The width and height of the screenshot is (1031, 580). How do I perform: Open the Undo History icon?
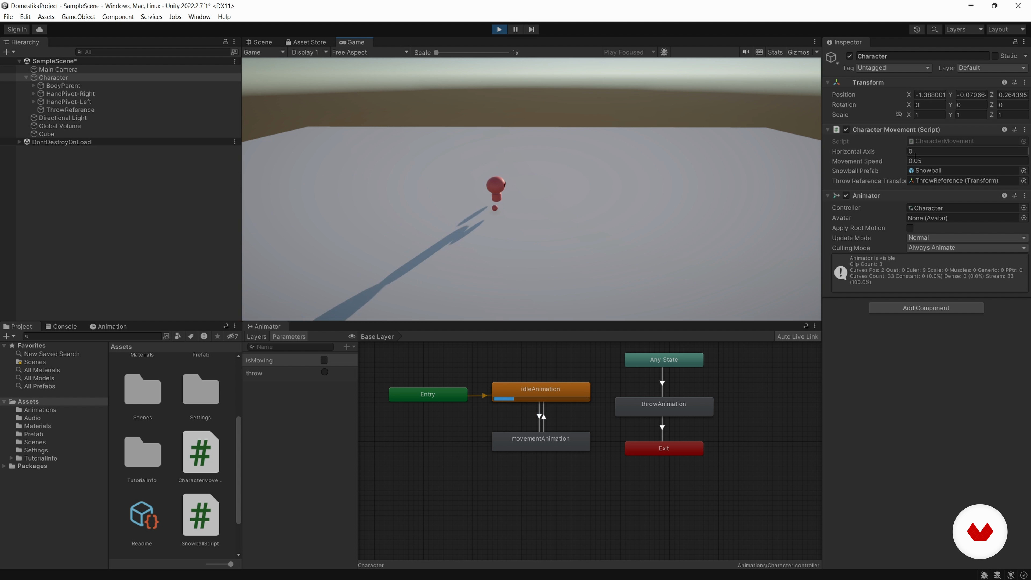[917, 29]
